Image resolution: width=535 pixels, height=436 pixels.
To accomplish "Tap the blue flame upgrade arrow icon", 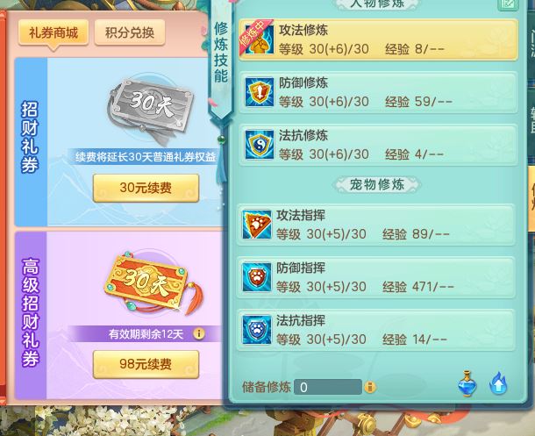I will pos(498,383).
